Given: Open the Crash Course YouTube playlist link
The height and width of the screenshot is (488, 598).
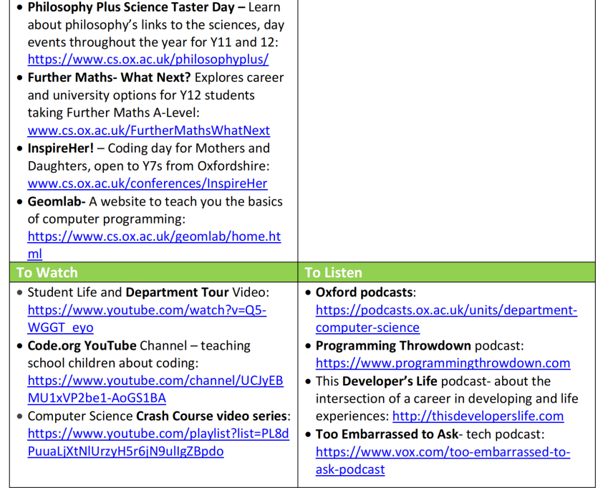Looking at the screenshot, I should tap(158, 442).
